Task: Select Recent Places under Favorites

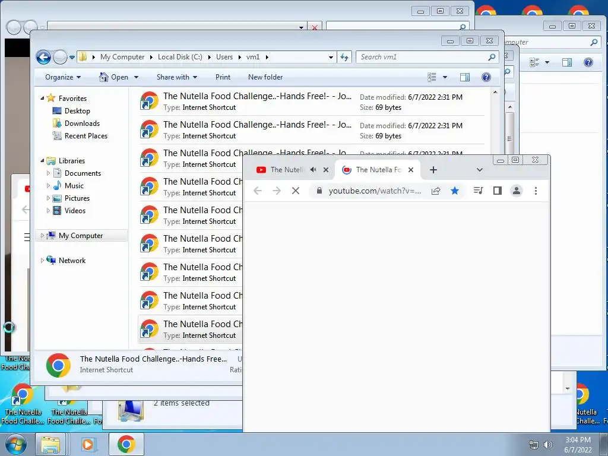Action: click(x=86, y=136)
